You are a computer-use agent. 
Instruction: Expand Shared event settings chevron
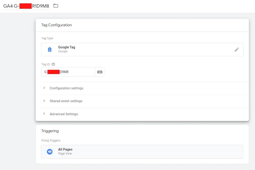[44, 101]
